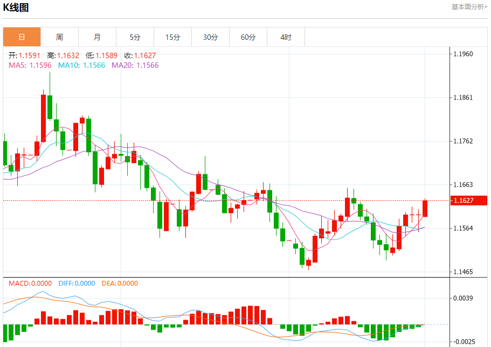Screen dimensions: 491x347
Task: Click the MA10 legend label
Action: 81,65
